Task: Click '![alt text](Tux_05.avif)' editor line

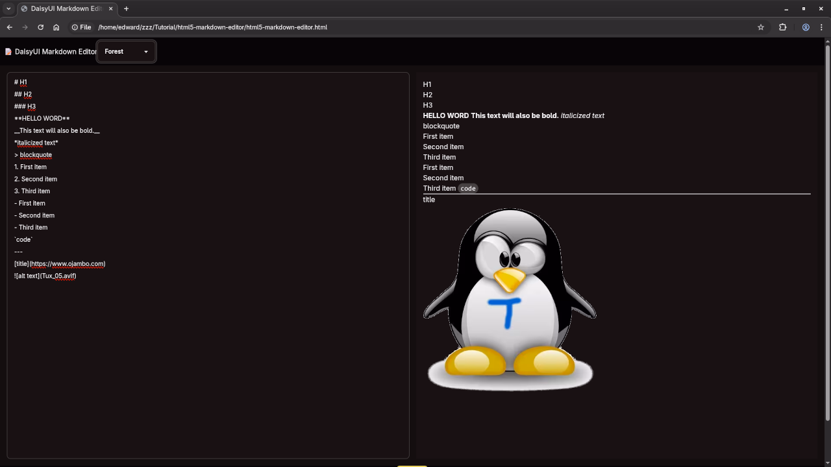Action: [45, 276]
